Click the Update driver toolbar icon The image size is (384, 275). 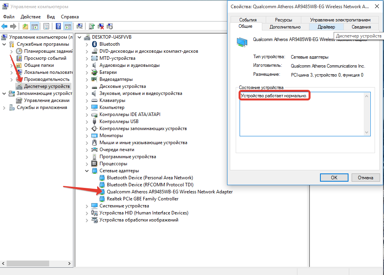point(92,27)
